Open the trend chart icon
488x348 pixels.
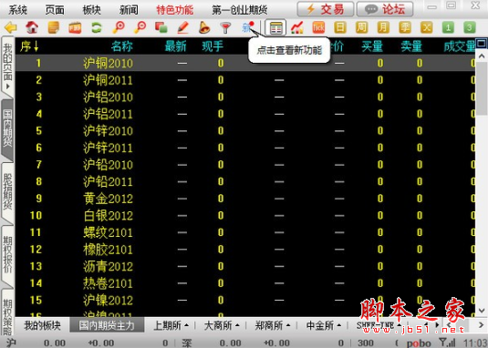pyautogui.click(x=297, y=27)
